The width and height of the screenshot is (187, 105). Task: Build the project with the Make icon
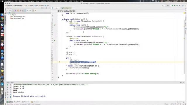click(162, 6)
